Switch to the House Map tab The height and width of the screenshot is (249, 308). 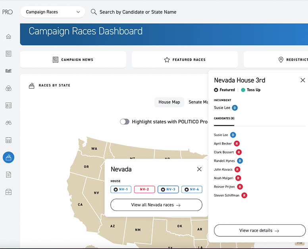pyautogui.click(x=169, y=102)
